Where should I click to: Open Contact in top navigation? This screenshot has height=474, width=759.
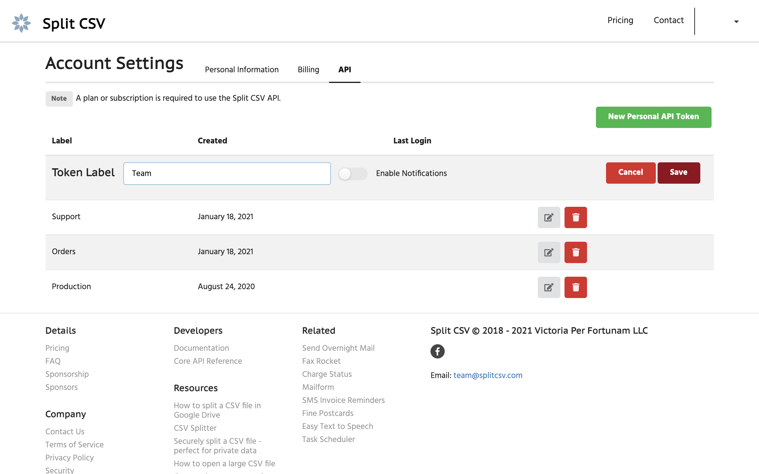(668, 20)
